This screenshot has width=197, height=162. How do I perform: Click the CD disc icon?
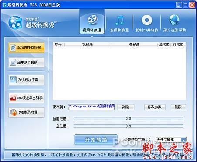tap(147, 20)
